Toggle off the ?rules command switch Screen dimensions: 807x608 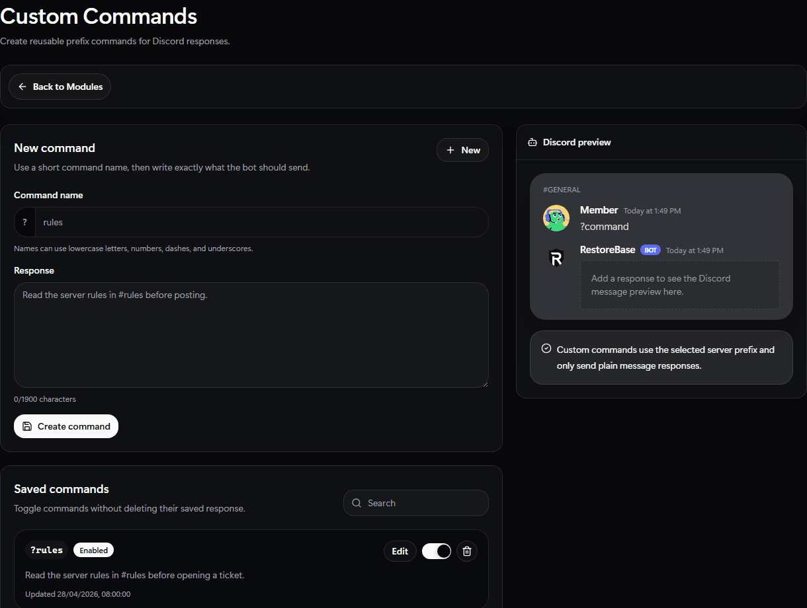point(437,551)
